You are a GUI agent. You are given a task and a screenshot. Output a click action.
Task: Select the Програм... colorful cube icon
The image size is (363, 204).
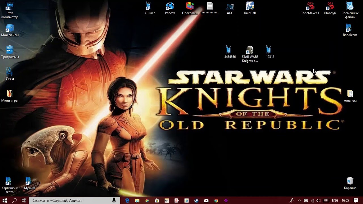coord(190,8)
